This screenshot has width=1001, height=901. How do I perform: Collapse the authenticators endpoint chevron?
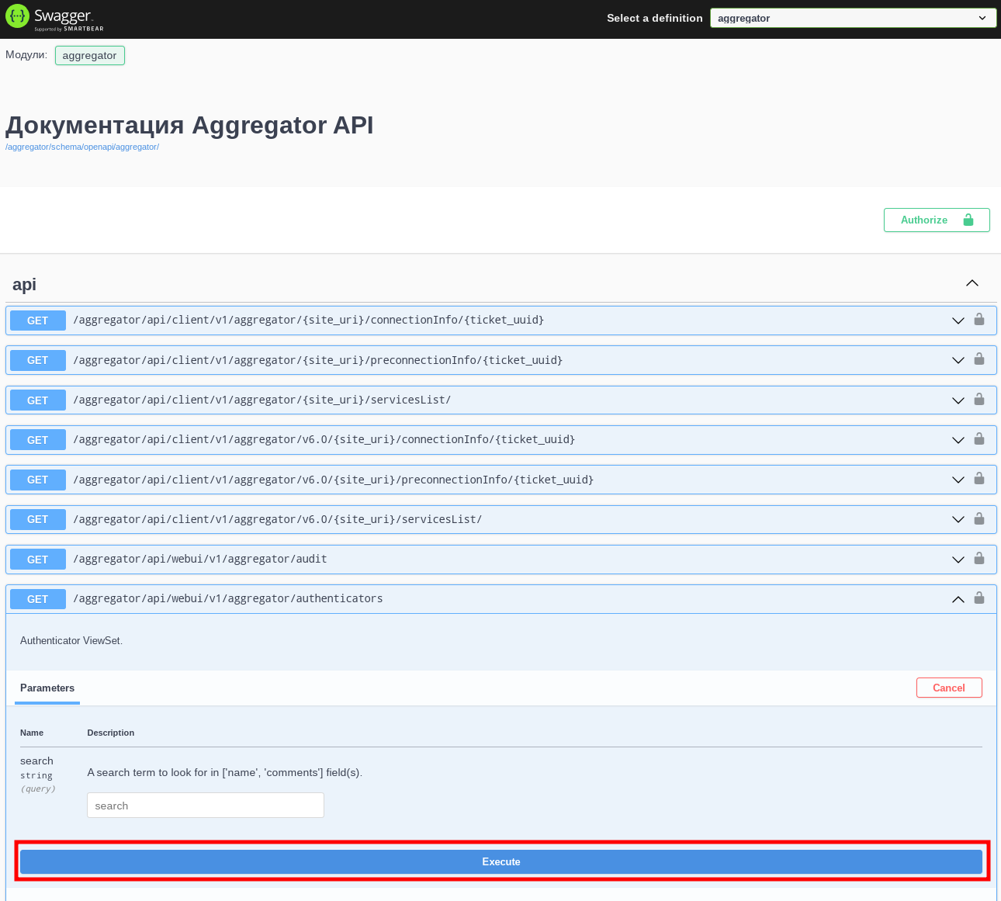[x=958, y=599]
